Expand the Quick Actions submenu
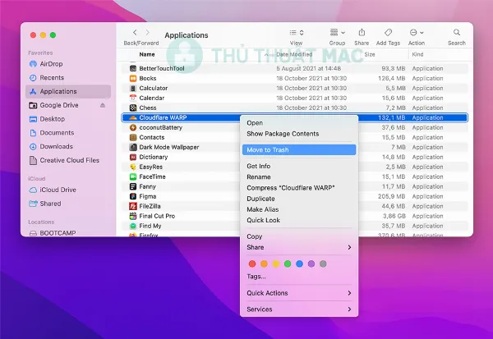493x339 pixels. (x=299, y=293)
